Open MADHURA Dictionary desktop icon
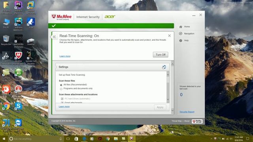Screen dimensions: 253x142 (x=19, y=41)
